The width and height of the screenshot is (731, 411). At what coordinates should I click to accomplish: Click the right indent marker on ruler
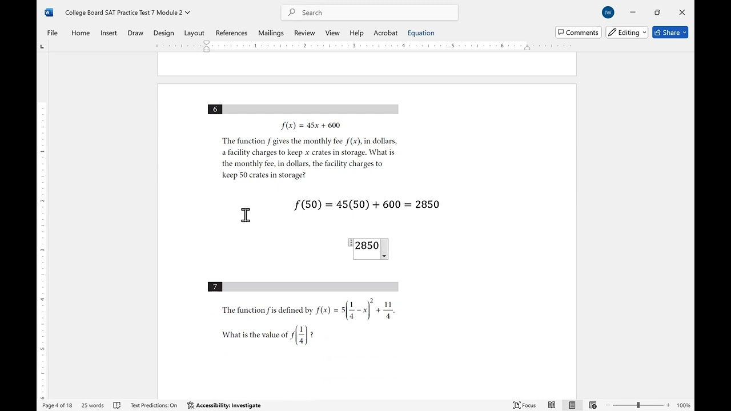(x=527, y=48)
